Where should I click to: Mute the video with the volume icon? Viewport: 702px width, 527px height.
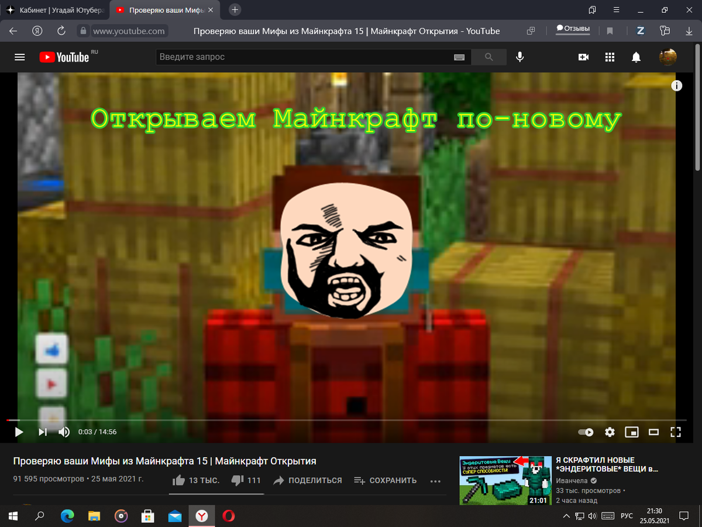click(x=64, y=432)
